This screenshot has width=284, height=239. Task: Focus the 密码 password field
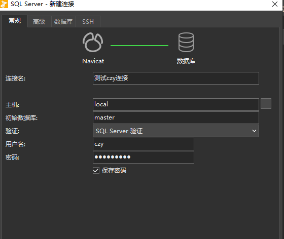144,157
